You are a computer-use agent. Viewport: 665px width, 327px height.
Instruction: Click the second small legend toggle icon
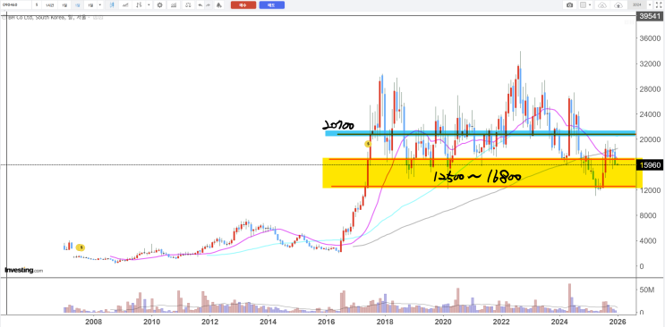point(100,17)
